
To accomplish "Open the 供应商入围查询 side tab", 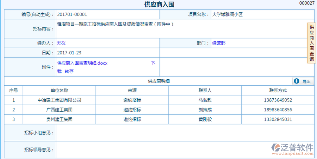I will coord(312,43).
